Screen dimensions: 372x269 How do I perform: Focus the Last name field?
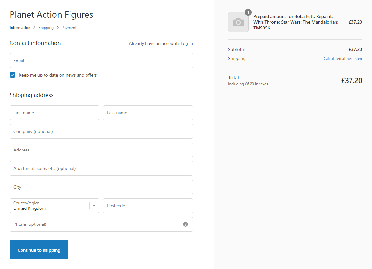point(148,113)
